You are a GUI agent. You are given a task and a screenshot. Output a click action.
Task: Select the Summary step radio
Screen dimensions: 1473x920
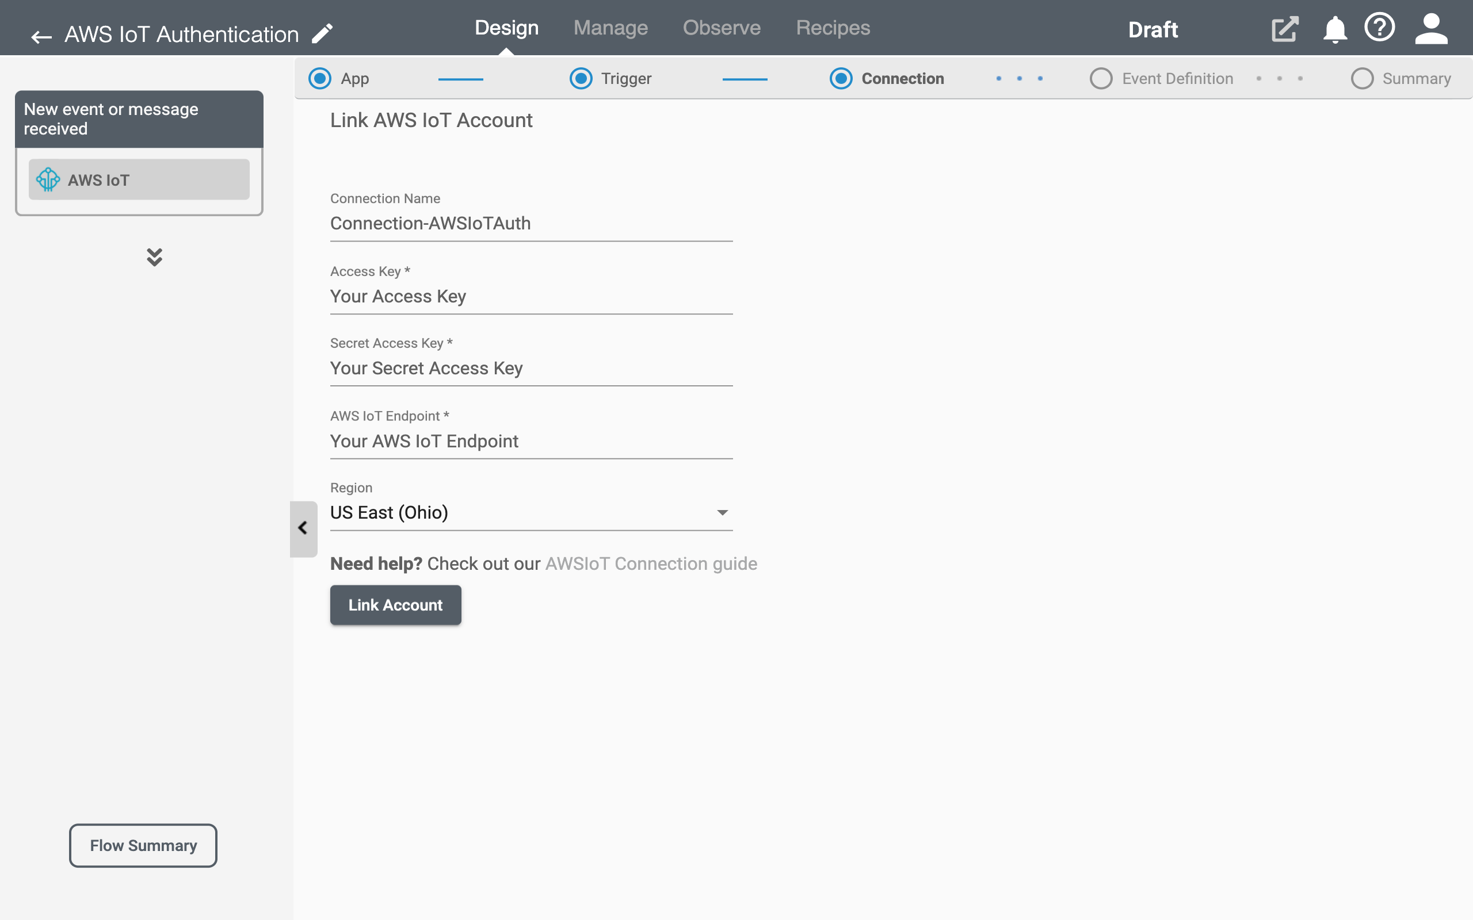pyautogui.click(x=1362, y=79)
